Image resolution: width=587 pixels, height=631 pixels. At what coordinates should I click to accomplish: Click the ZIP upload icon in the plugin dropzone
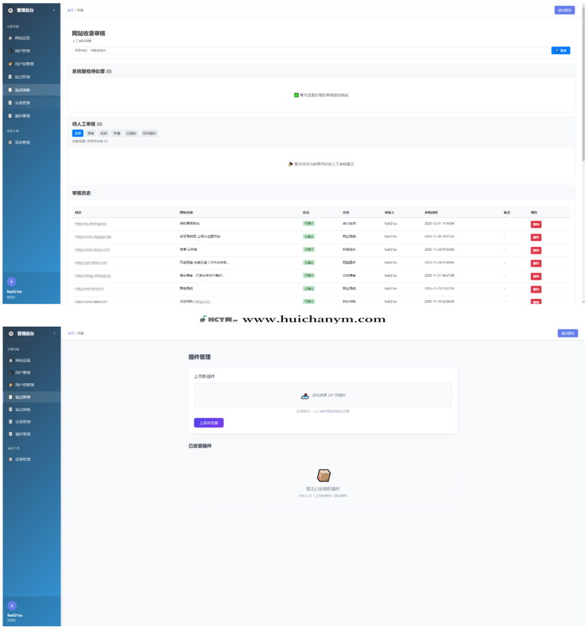304,396
